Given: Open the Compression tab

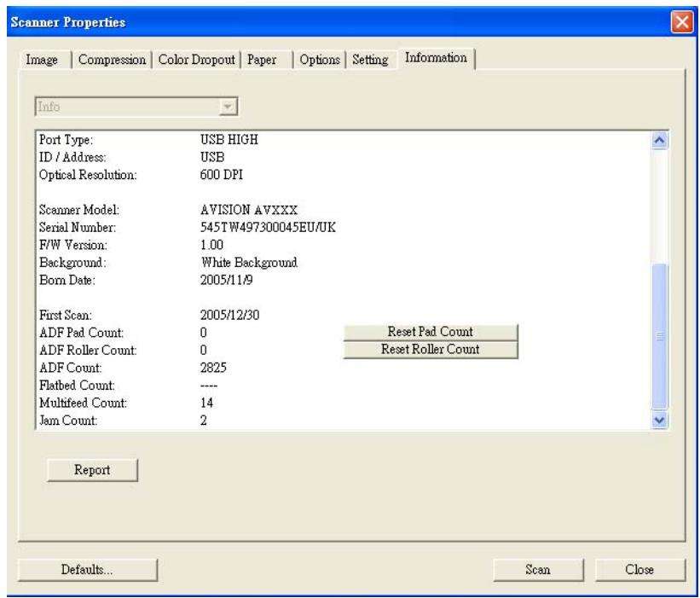Looking at the screenshot, I should click(x=112, y=60).
